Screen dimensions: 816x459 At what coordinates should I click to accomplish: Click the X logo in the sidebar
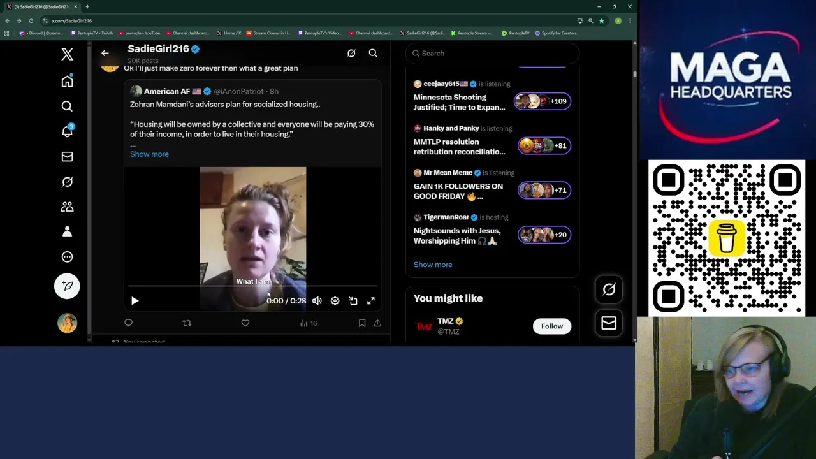point(67,54)
